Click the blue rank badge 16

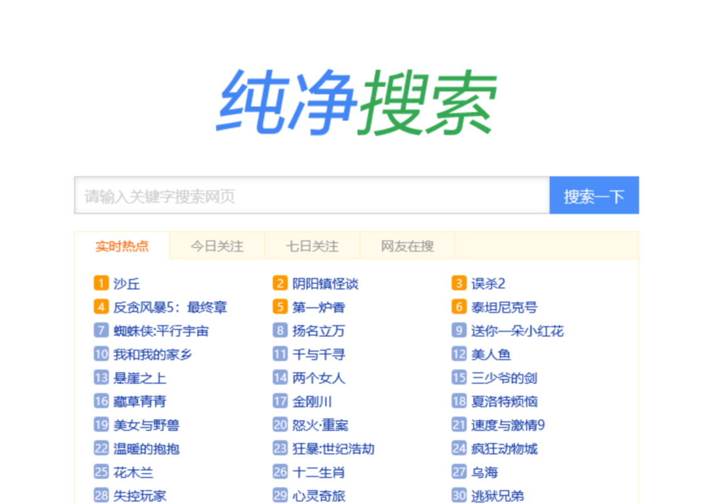click(x=101, y=401)
